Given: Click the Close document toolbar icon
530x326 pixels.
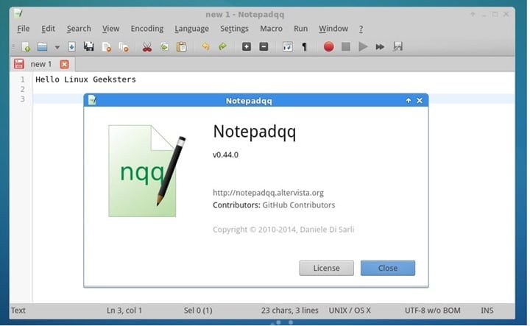Looking at the screenshot, I should [107, 46].
